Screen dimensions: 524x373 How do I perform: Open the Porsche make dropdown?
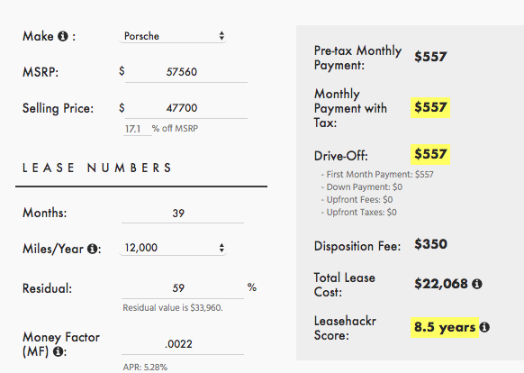coord(173,36)
